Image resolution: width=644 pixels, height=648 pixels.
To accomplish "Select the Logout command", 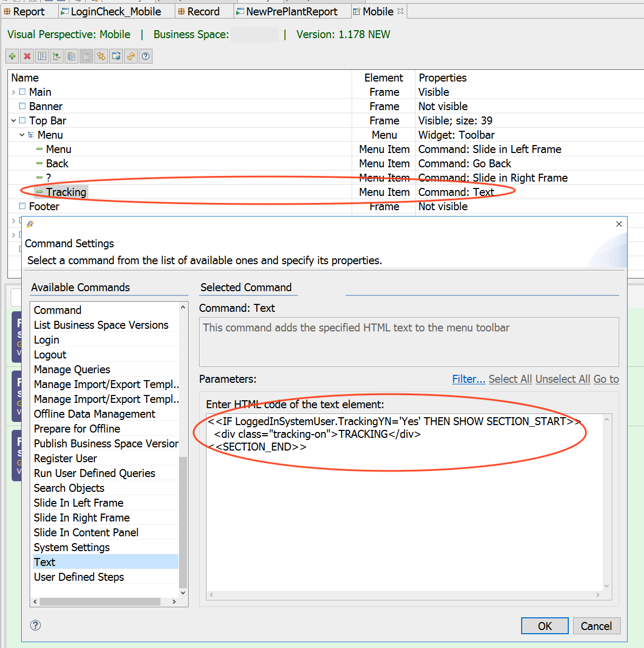I will [105, 355].
